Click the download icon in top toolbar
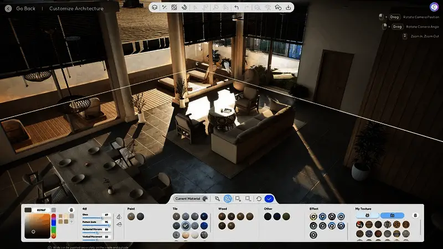This screenshot has height=249, width=443. (288, 7)
